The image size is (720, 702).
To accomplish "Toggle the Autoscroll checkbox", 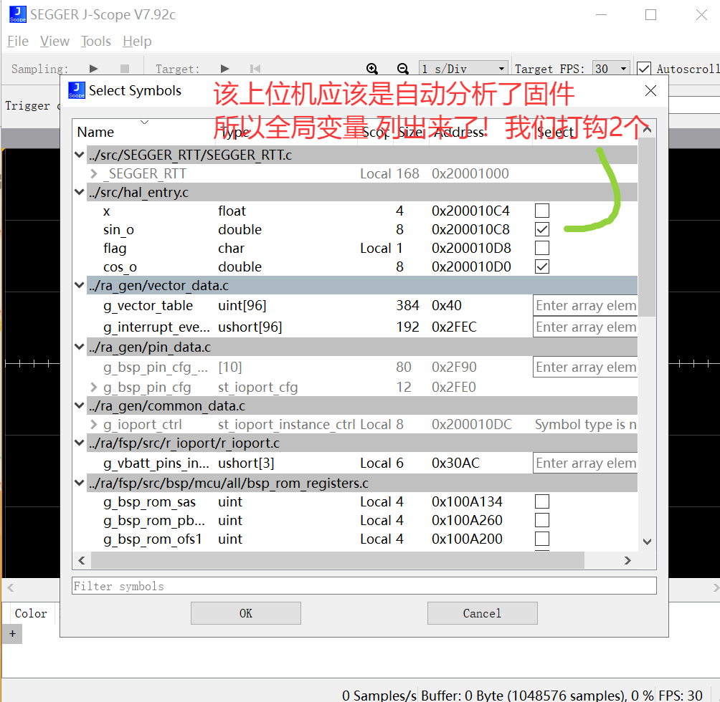I will click(644, 69).
